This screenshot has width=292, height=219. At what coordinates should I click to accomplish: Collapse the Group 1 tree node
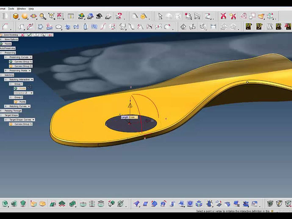click(11, 84)
